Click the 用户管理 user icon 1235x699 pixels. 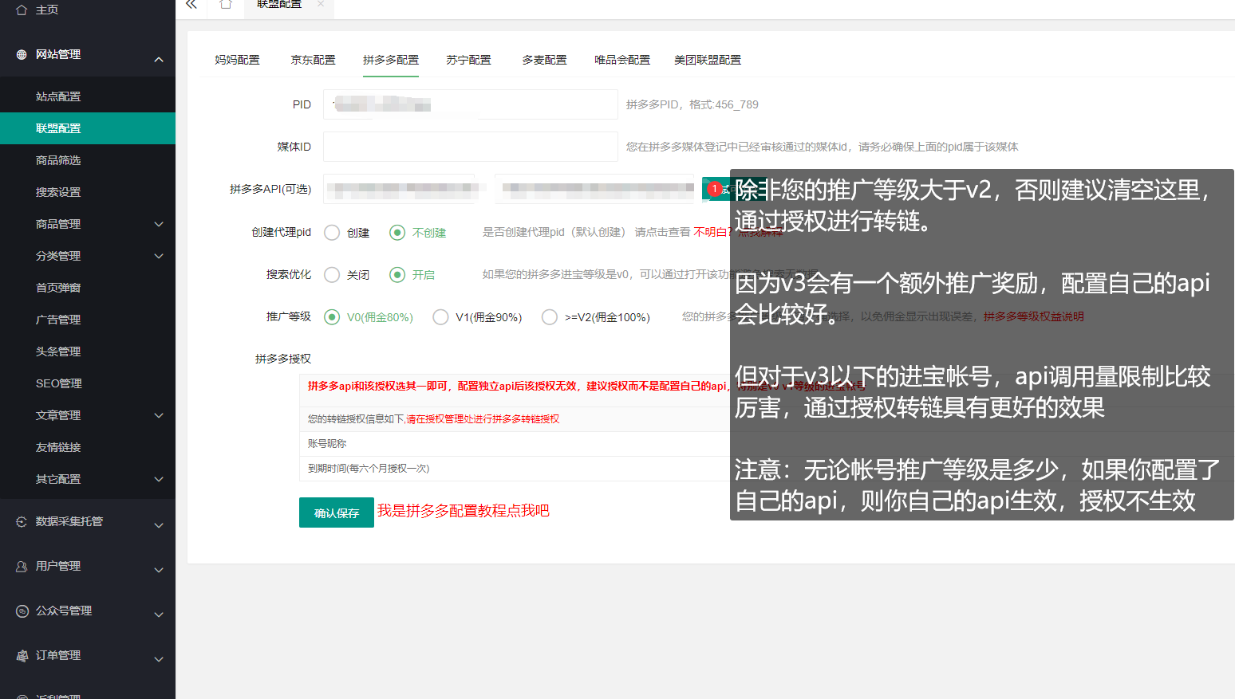click(22, 566)
